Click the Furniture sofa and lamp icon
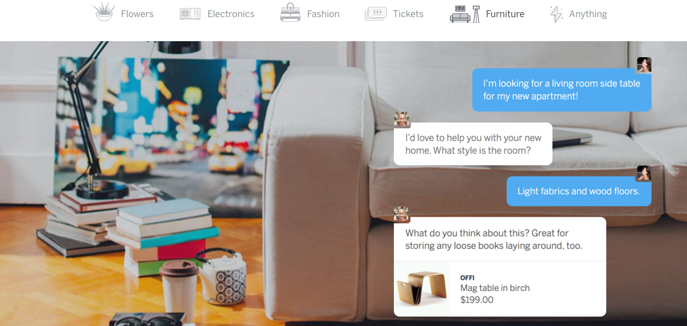This screenshot has width=687, height=326. [x=465, y=14]
